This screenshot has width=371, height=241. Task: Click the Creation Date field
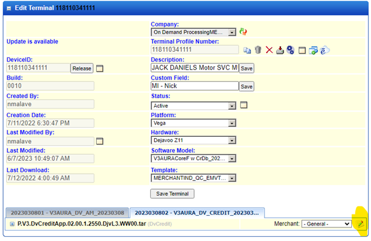point(50,123)
